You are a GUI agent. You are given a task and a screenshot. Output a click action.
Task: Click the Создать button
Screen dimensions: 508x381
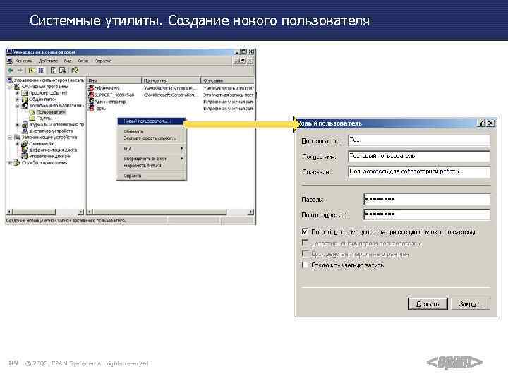428,304
